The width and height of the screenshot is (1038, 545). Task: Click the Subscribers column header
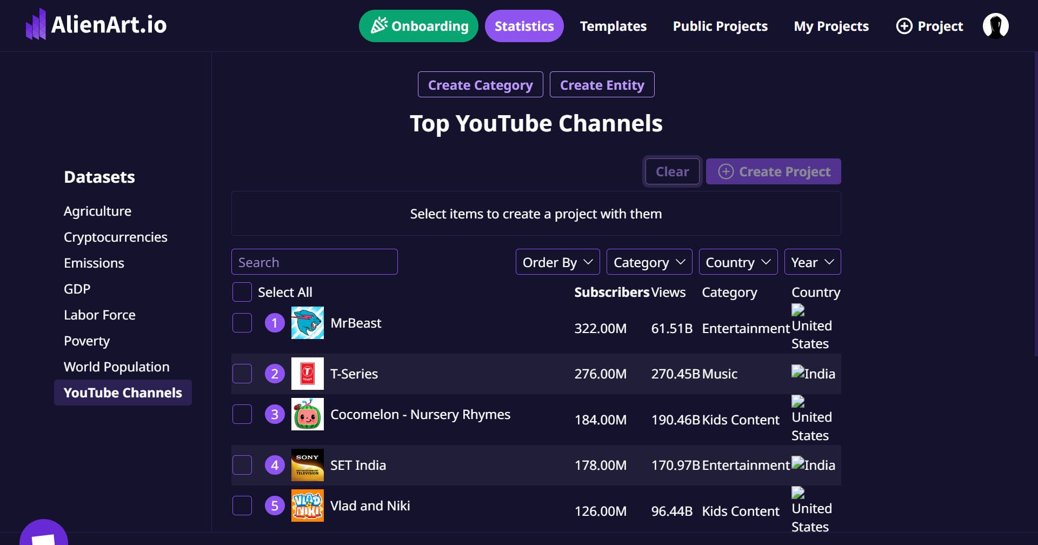[611, 292]
